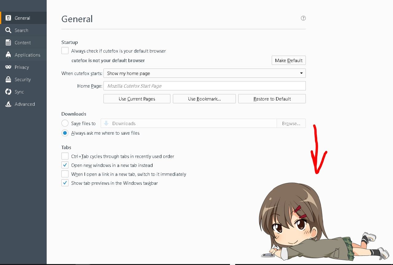393x265 pixels.
Task: Click Restore to Default for home page
Action: [x=272, y=99]
